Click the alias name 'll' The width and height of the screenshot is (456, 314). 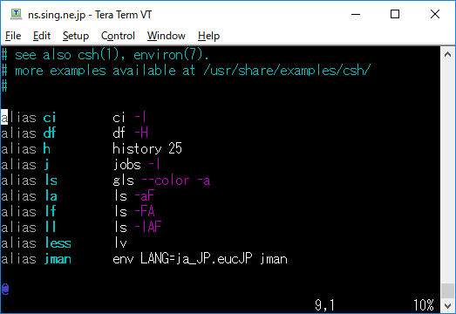click(51, 228)
